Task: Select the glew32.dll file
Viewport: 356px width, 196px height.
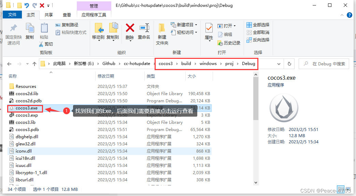Action: [x=109, y=144]
